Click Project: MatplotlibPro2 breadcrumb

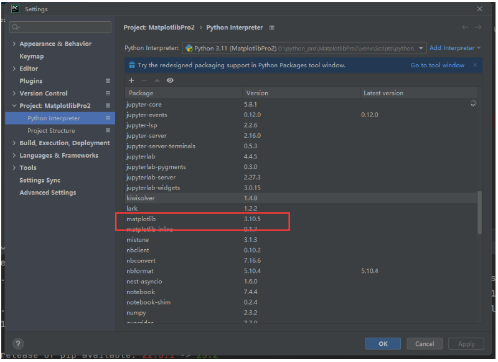coord(159,27)
